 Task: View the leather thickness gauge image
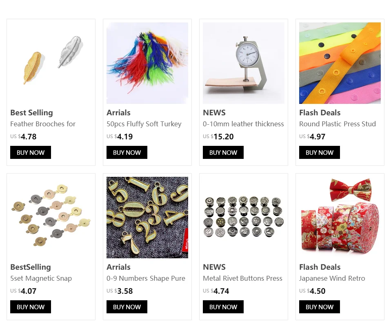click(x=243, y=63)
